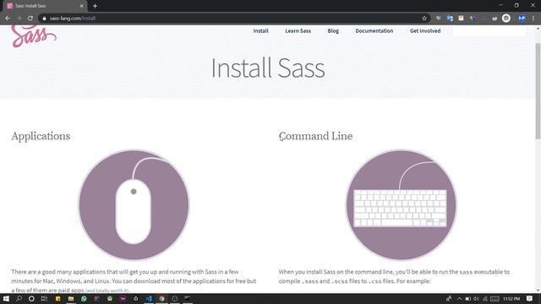The height and width of the screenshot is (304, 541).
Task: Open Chrome's three-dot menu
Action: click(533, 19)
